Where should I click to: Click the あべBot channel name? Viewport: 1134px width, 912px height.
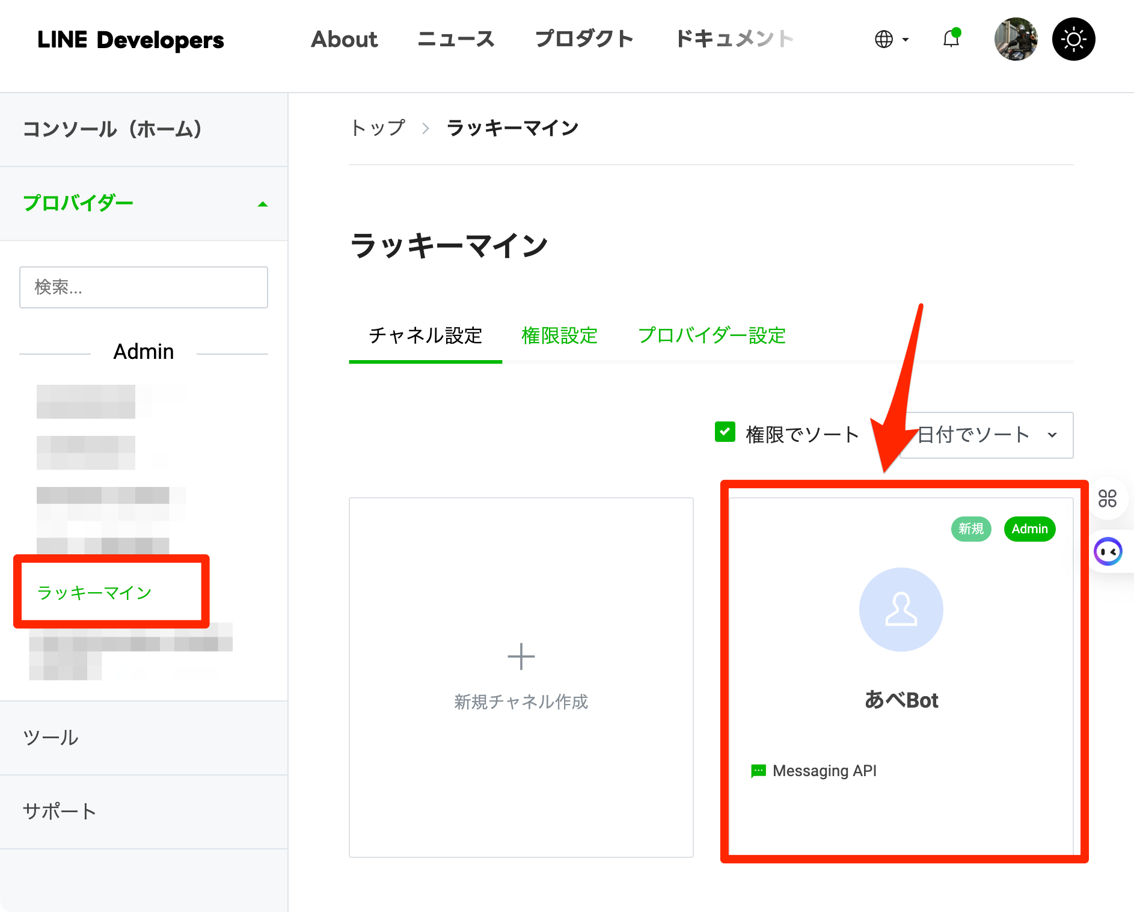[901, 700]
